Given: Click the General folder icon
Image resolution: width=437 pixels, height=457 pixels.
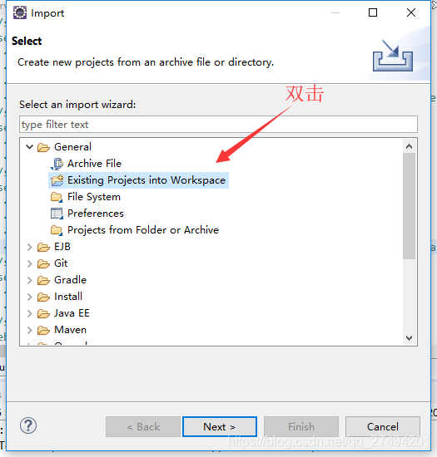Looking at the screenshot, I should [x=43, y=147].
